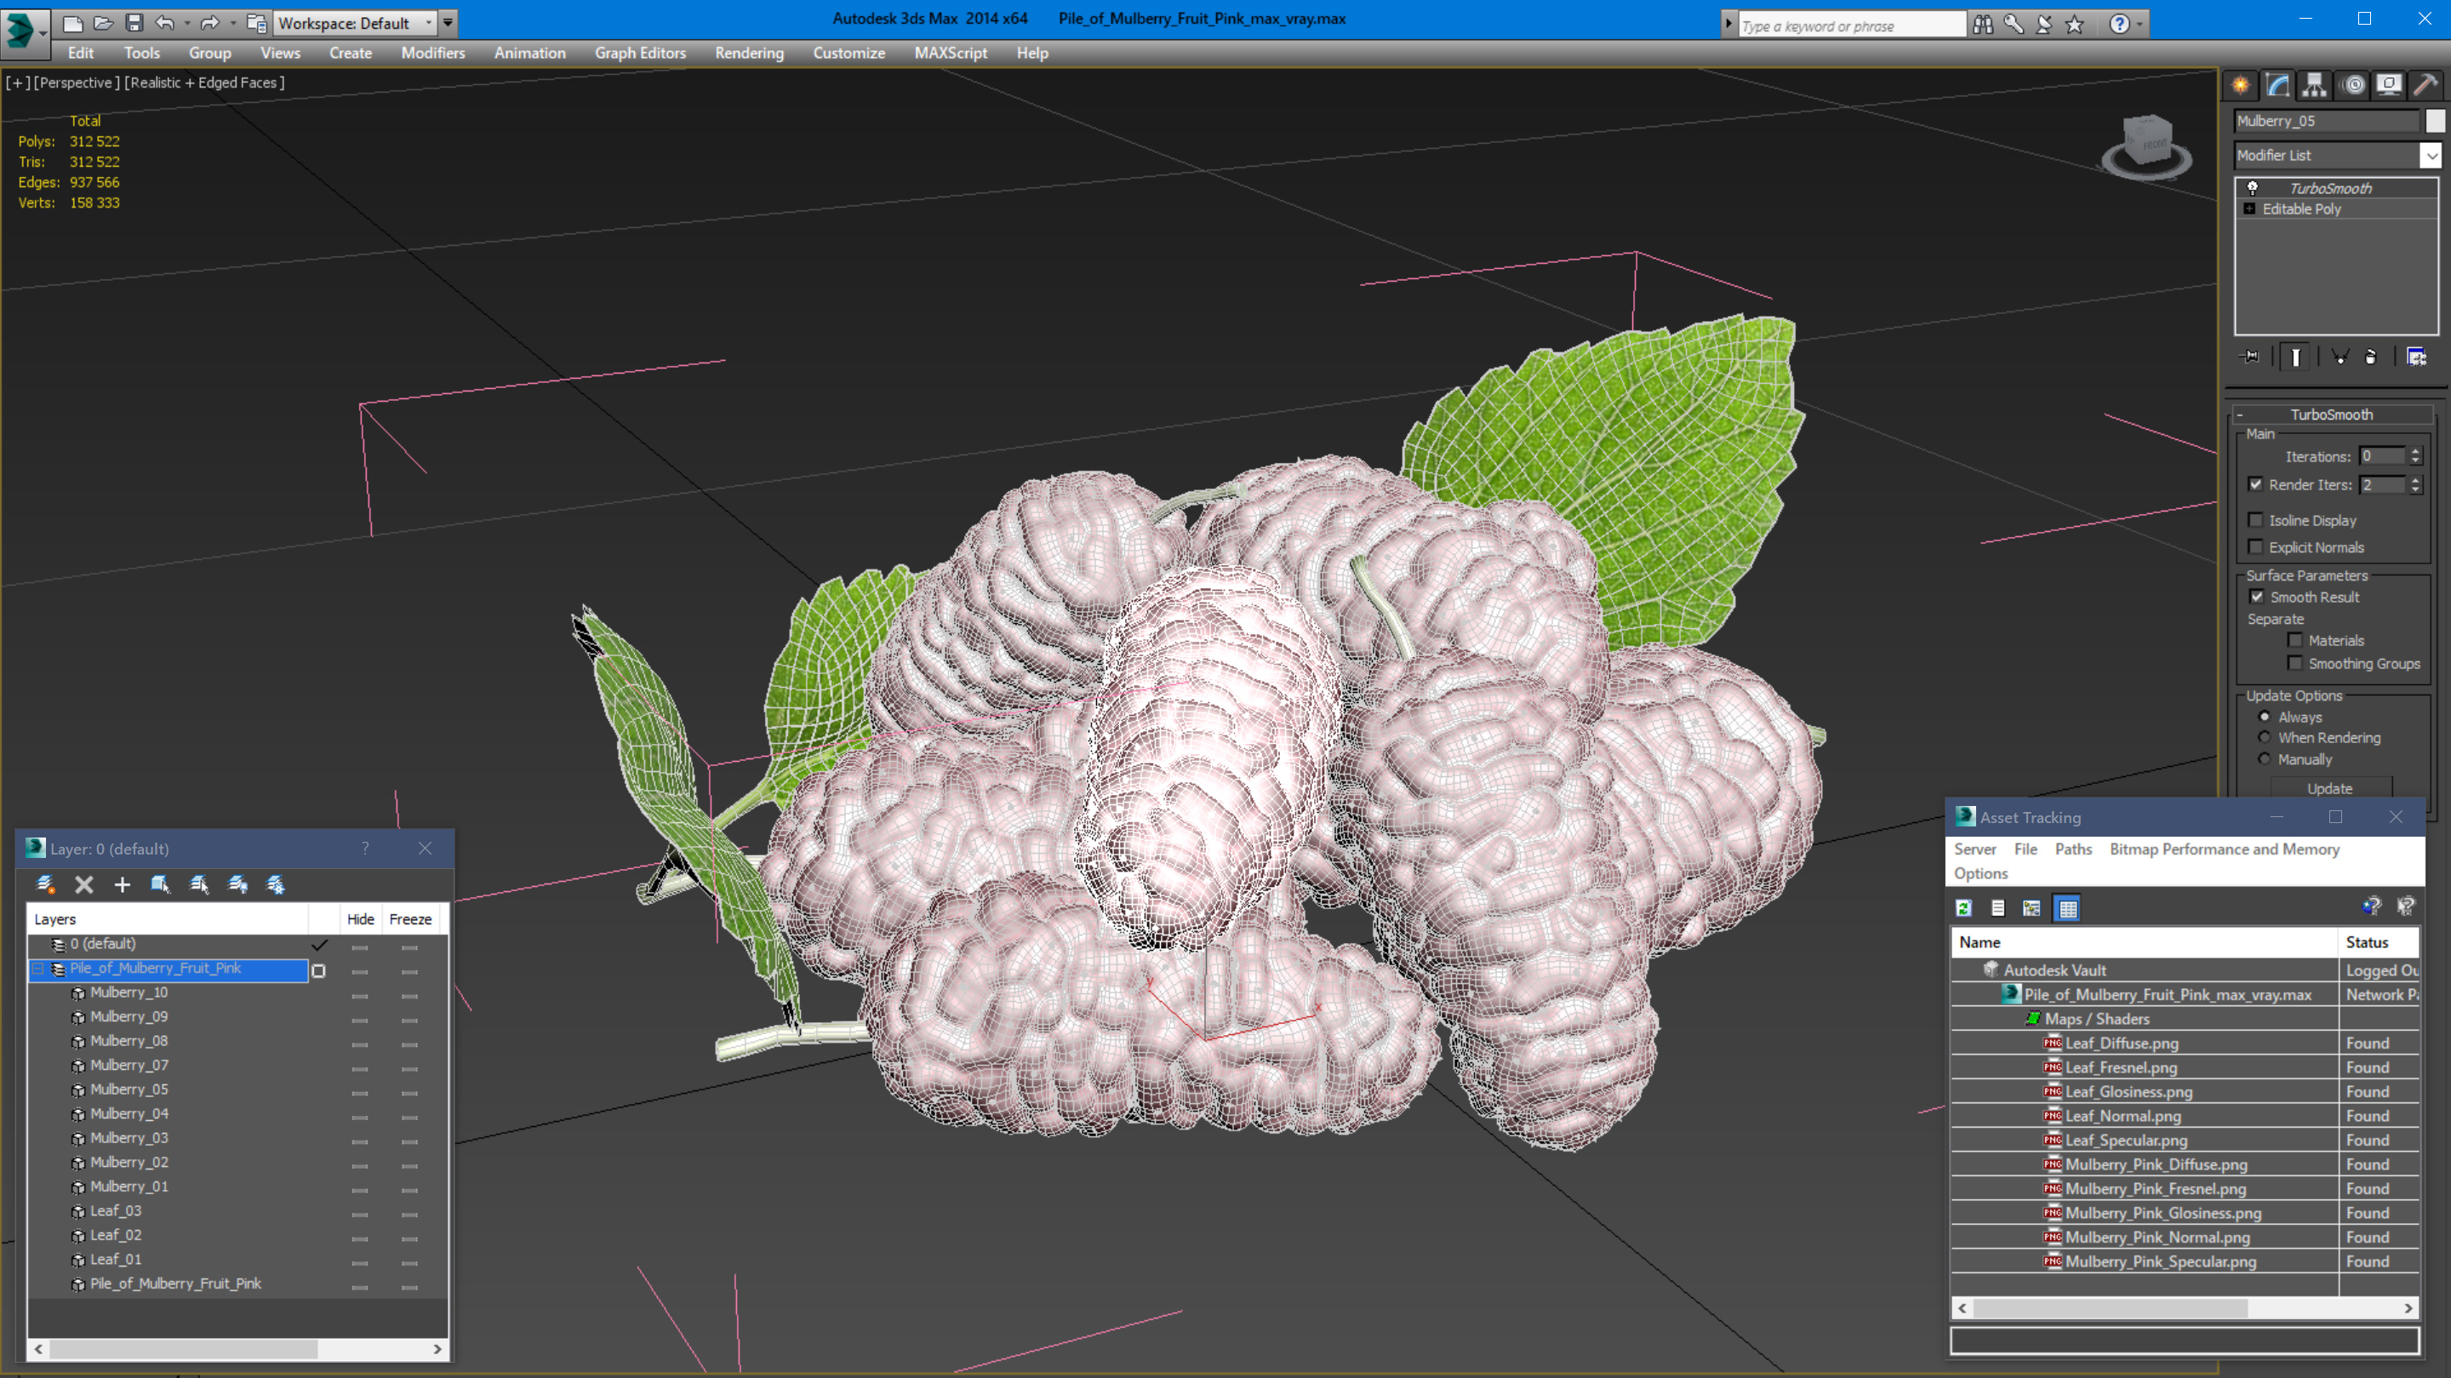Select the When Rendering radio button
2451x1378 pixels.
coord(2265,739)
